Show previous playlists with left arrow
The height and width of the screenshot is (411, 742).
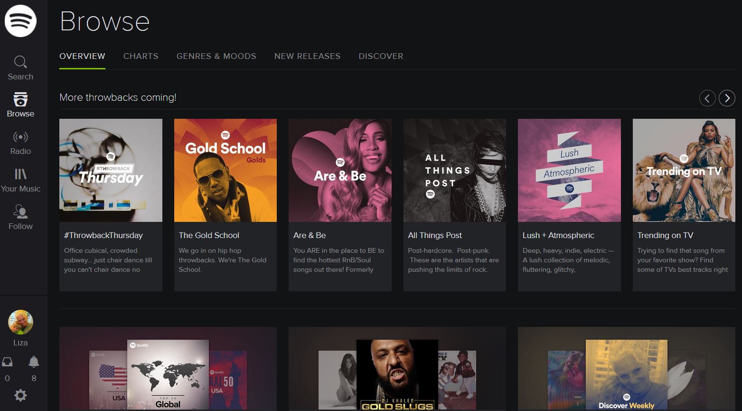[x=707, y=98]
